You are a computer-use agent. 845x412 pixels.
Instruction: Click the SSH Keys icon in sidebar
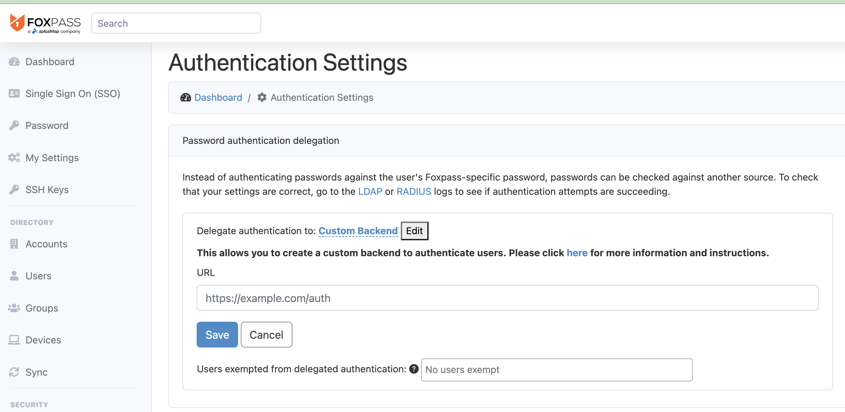click(15, 190)
